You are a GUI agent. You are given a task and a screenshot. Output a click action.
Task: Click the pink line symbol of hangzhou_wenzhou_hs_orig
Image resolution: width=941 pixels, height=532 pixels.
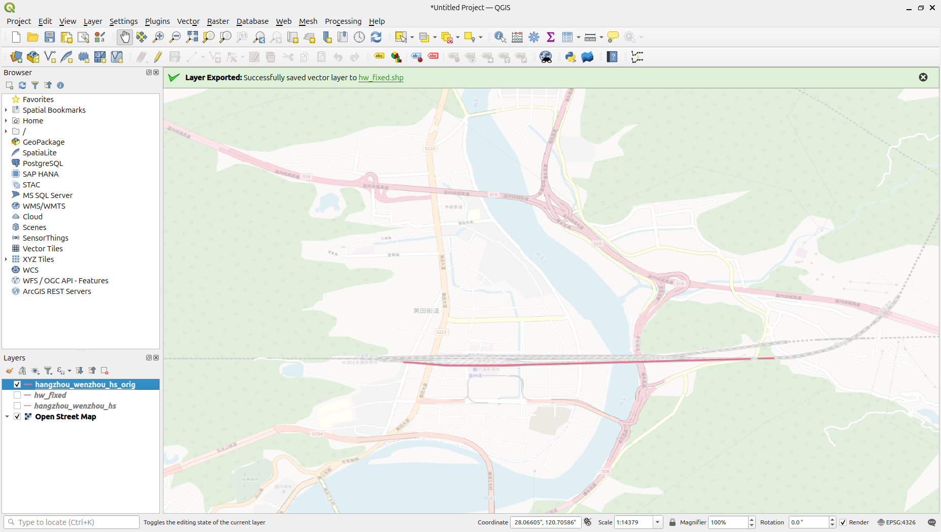point(28,384)
